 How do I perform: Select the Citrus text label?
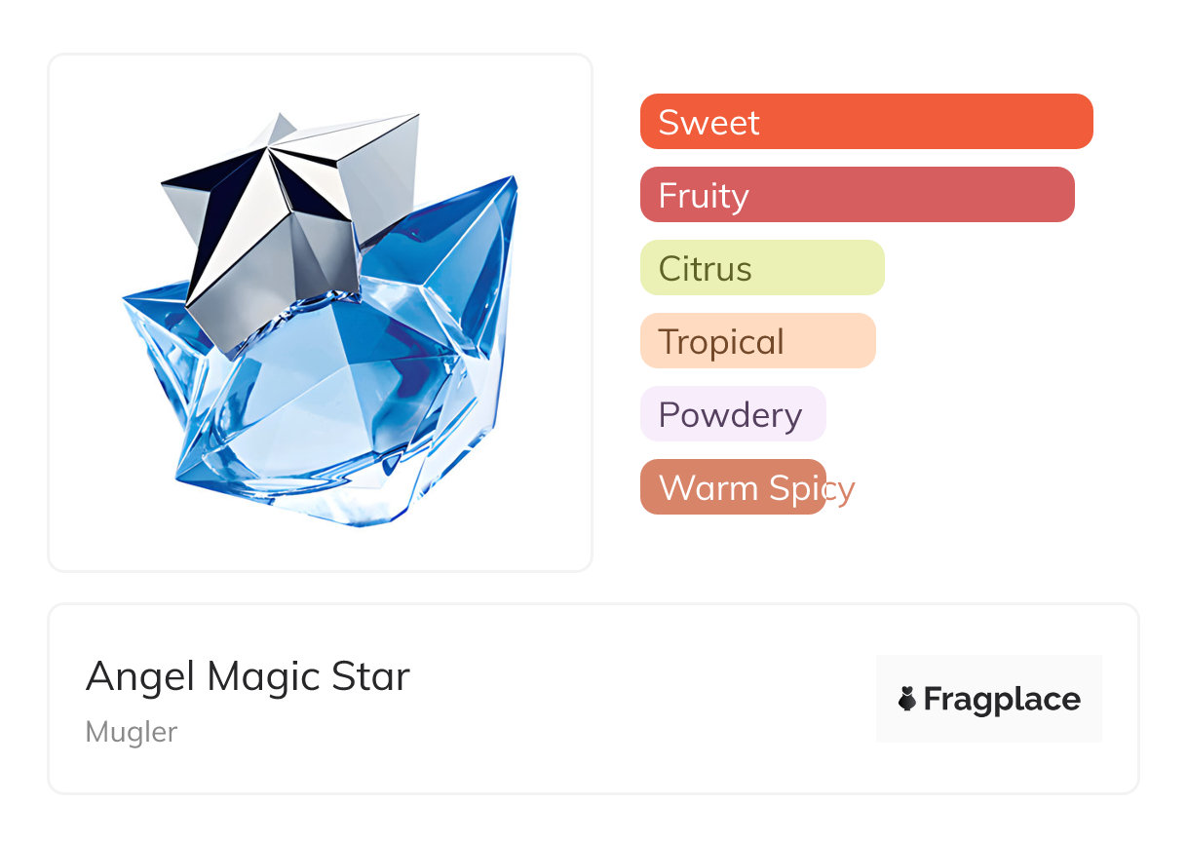705,269
